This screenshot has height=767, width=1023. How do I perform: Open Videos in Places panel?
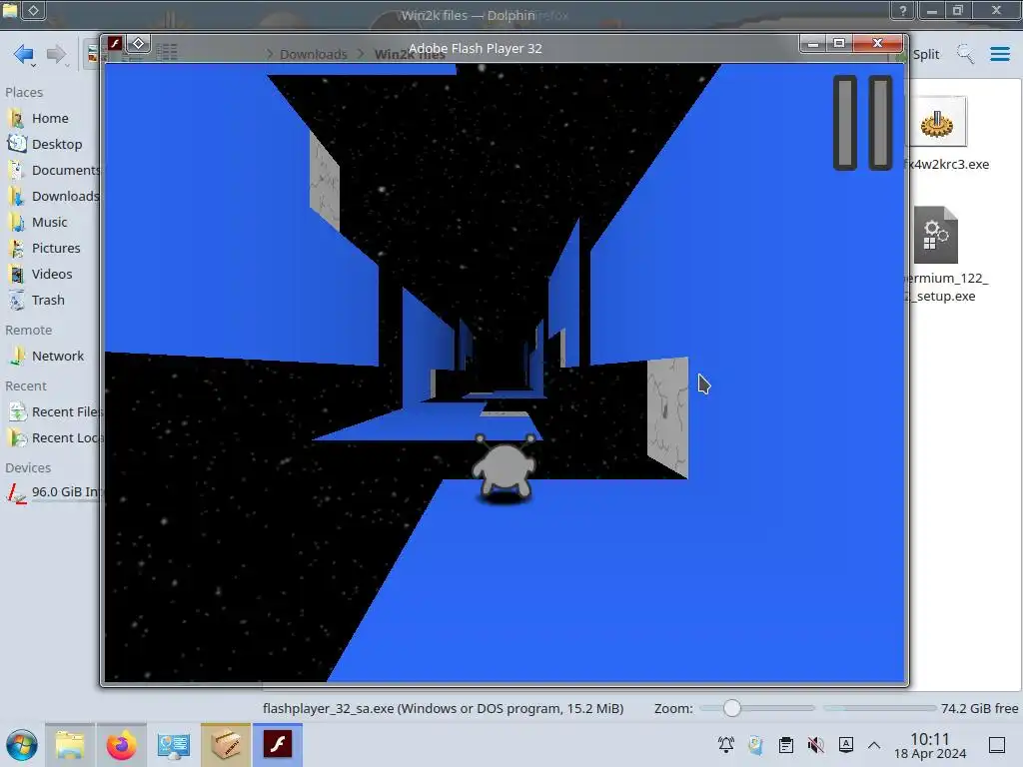(x=50, y=275)
